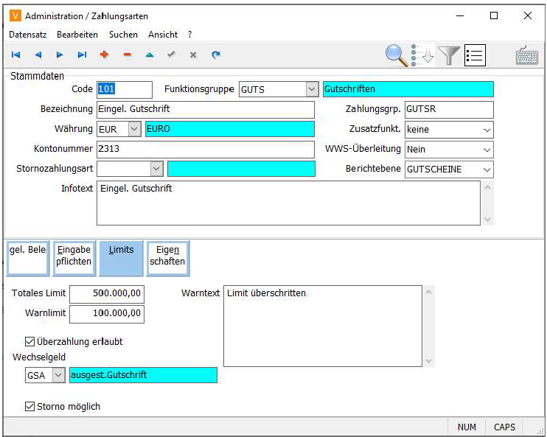Open the WWS-Überleitung dropdown
Image resolution: width=547 pixels, height=437 pixels.
pos(487,150)
